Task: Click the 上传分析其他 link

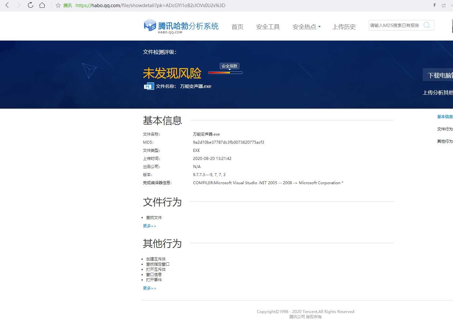Action: tap(438, 93)
